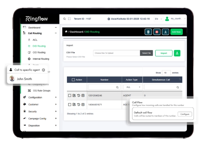
Task: Click the search magnifier icon in top bar
Action: tap(65, 19)
